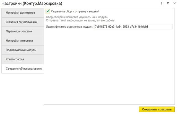
Task: Open the Подключаемый модуль tab
Action: pos(23,50)
